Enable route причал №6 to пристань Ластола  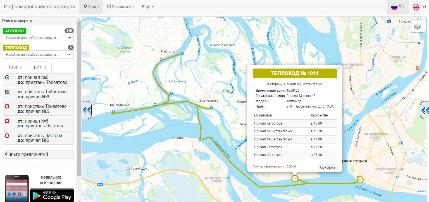pyautogui.click(x=8, y=121)
